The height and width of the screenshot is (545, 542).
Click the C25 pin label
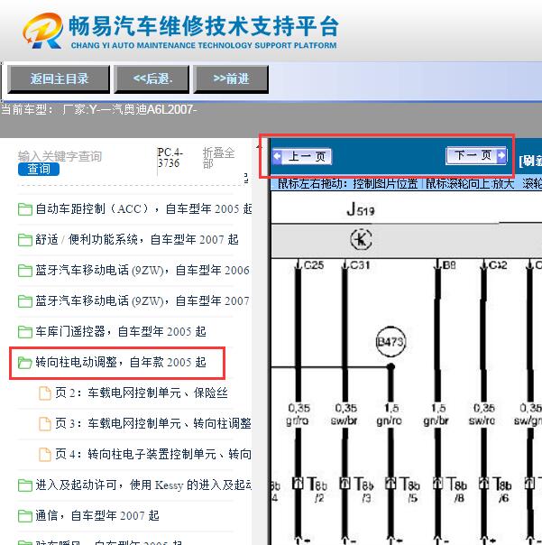pos(314,265)
